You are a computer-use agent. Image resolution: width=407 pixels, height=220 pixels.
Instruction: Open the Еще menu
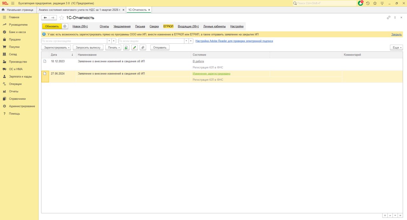[x=397, y=48]
